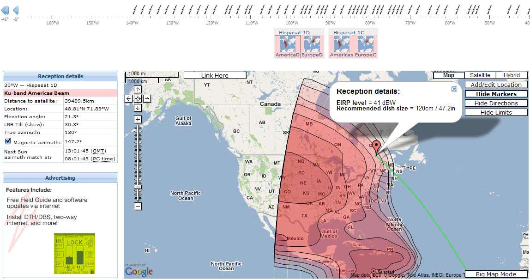The width and height of the screenshot is (530, 280).
Task: Open Add/Edit Location
Action: 496,85
